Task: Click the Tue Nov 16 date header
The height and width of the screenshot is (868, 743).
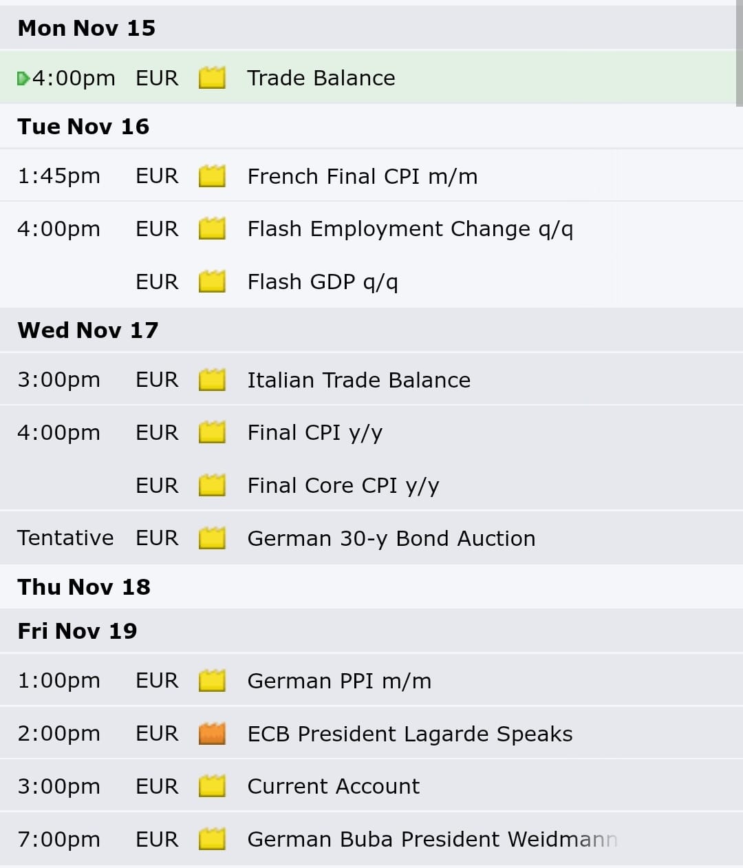Action: 83,127
